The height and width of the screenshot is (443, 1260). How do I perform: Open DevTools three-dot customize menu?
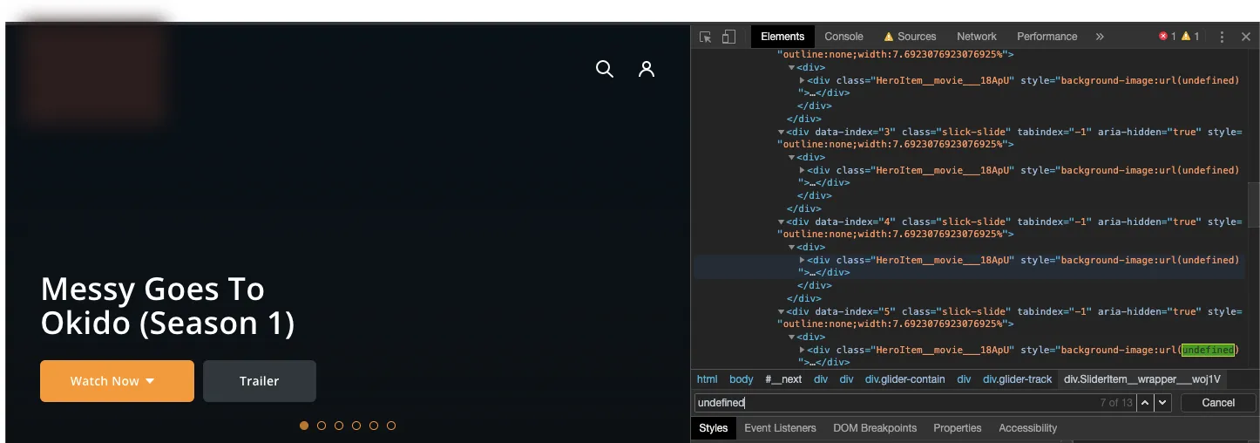coord(1222,37)
